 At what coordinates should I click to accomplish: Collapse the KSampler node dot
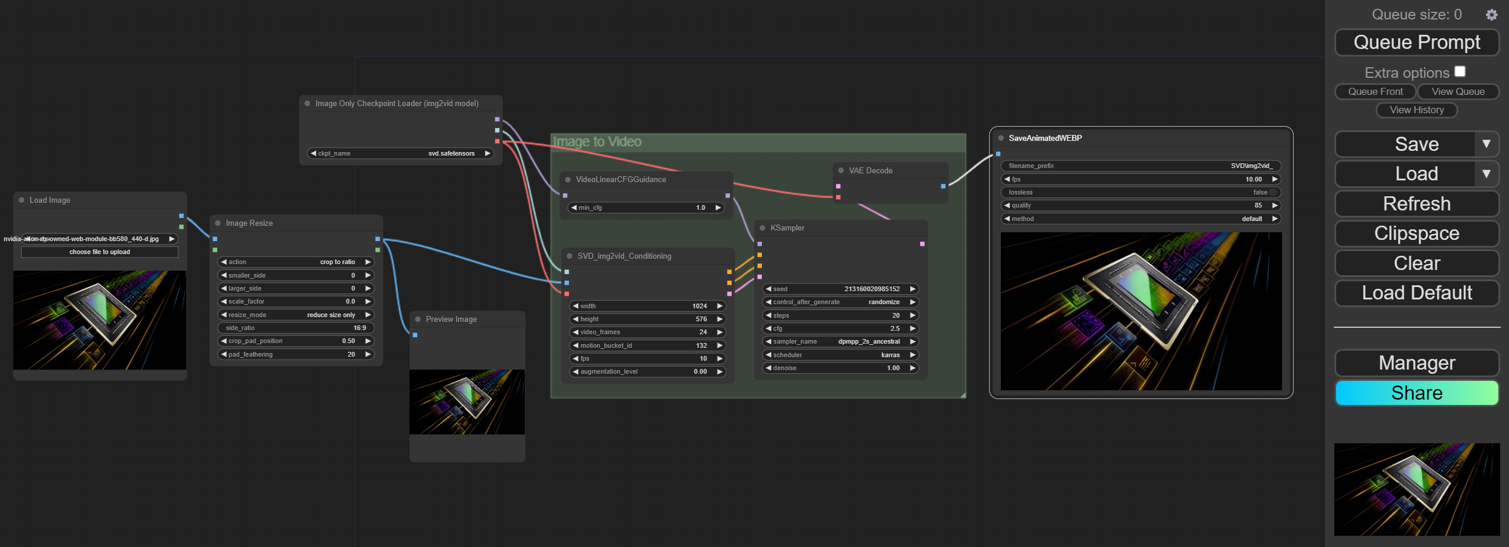click(x=762, y=228)
